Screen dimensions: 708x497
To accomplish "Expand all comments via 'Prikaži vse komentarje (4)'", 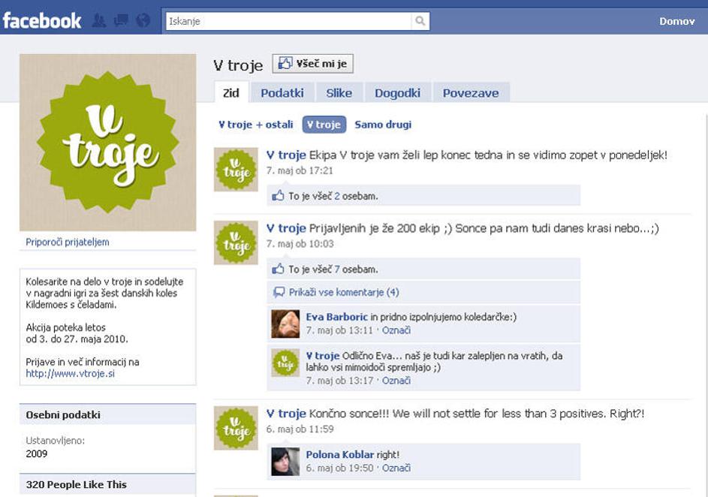I will [344, 292].
